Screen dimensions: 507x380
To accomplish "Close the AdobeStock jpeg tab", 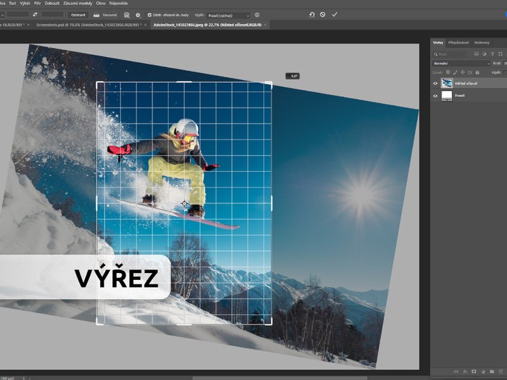I will (266, 25).
